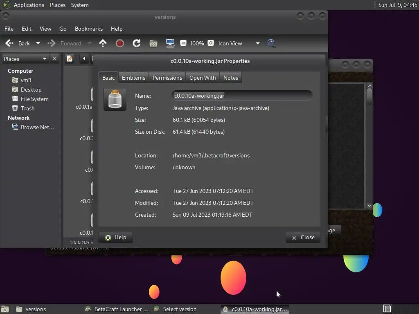This screenshot has height=314, width=419.
Task: Click the Modified date 07:12:20 AM value
Action: tap(213, 203)
